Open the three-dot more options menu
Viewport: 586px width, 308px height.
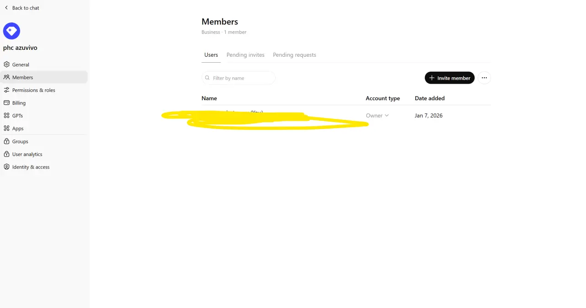(484, 78)
